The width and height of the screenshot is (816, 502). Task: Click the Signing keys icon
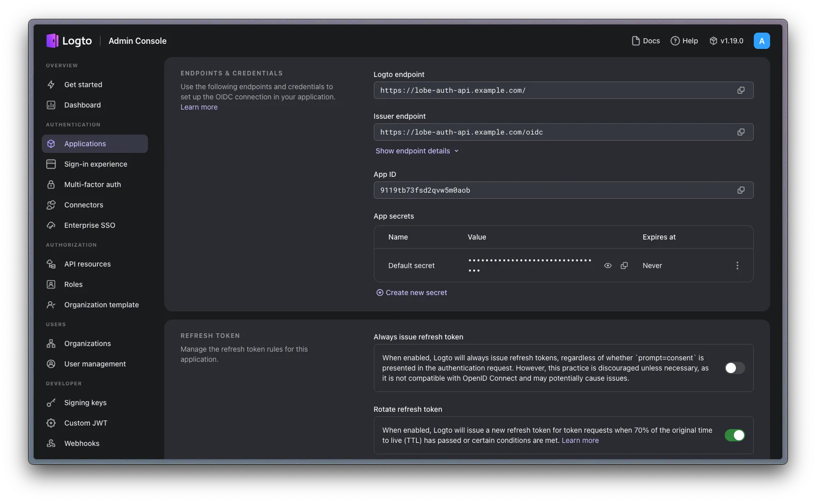coord(51,403)
